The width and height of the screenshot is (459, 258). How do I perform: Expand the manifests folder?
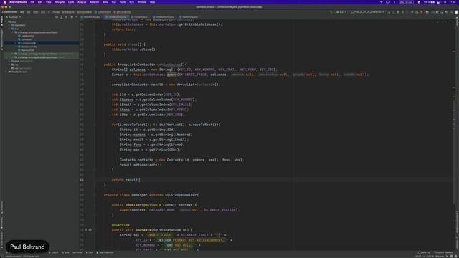[9, 25]
